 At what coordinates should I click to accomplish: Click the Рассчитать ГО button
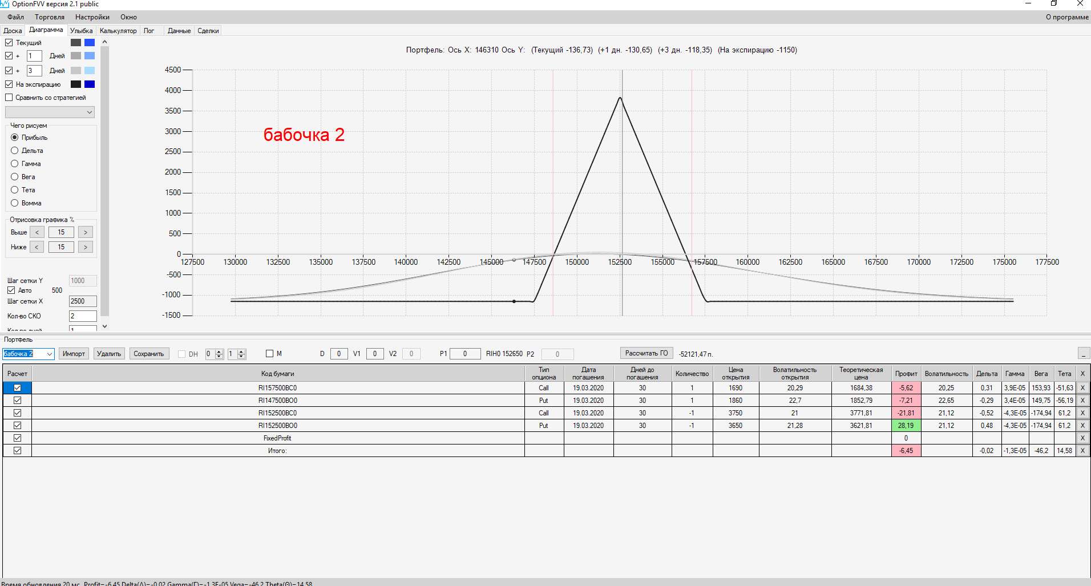click(x=646, y=353)
